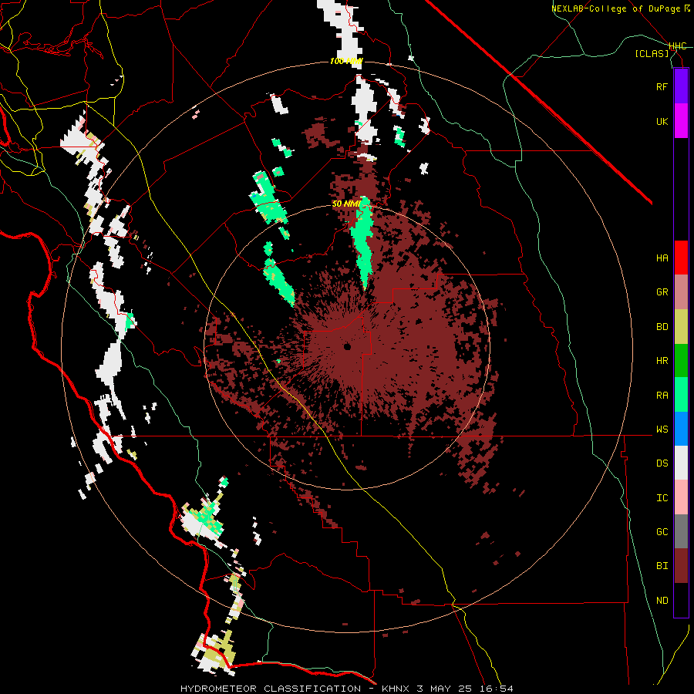Viewport: 694px width, 694px height.
Task: Click the WS legend label
Action: point(662,430)
